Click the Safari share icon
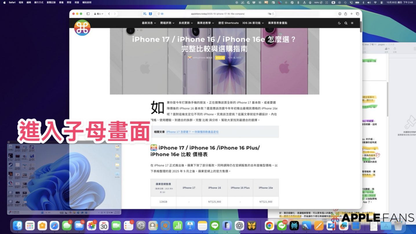Image resolution: width=416 pixels, height=234 pixels. [346, 14]
